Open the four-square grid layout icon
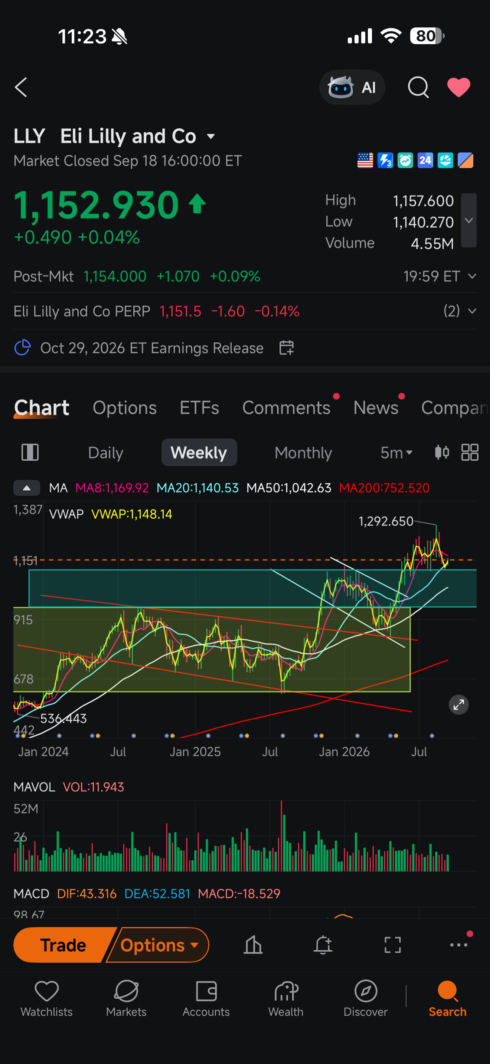Screen dimensions: 490x1064 [470, 452]
